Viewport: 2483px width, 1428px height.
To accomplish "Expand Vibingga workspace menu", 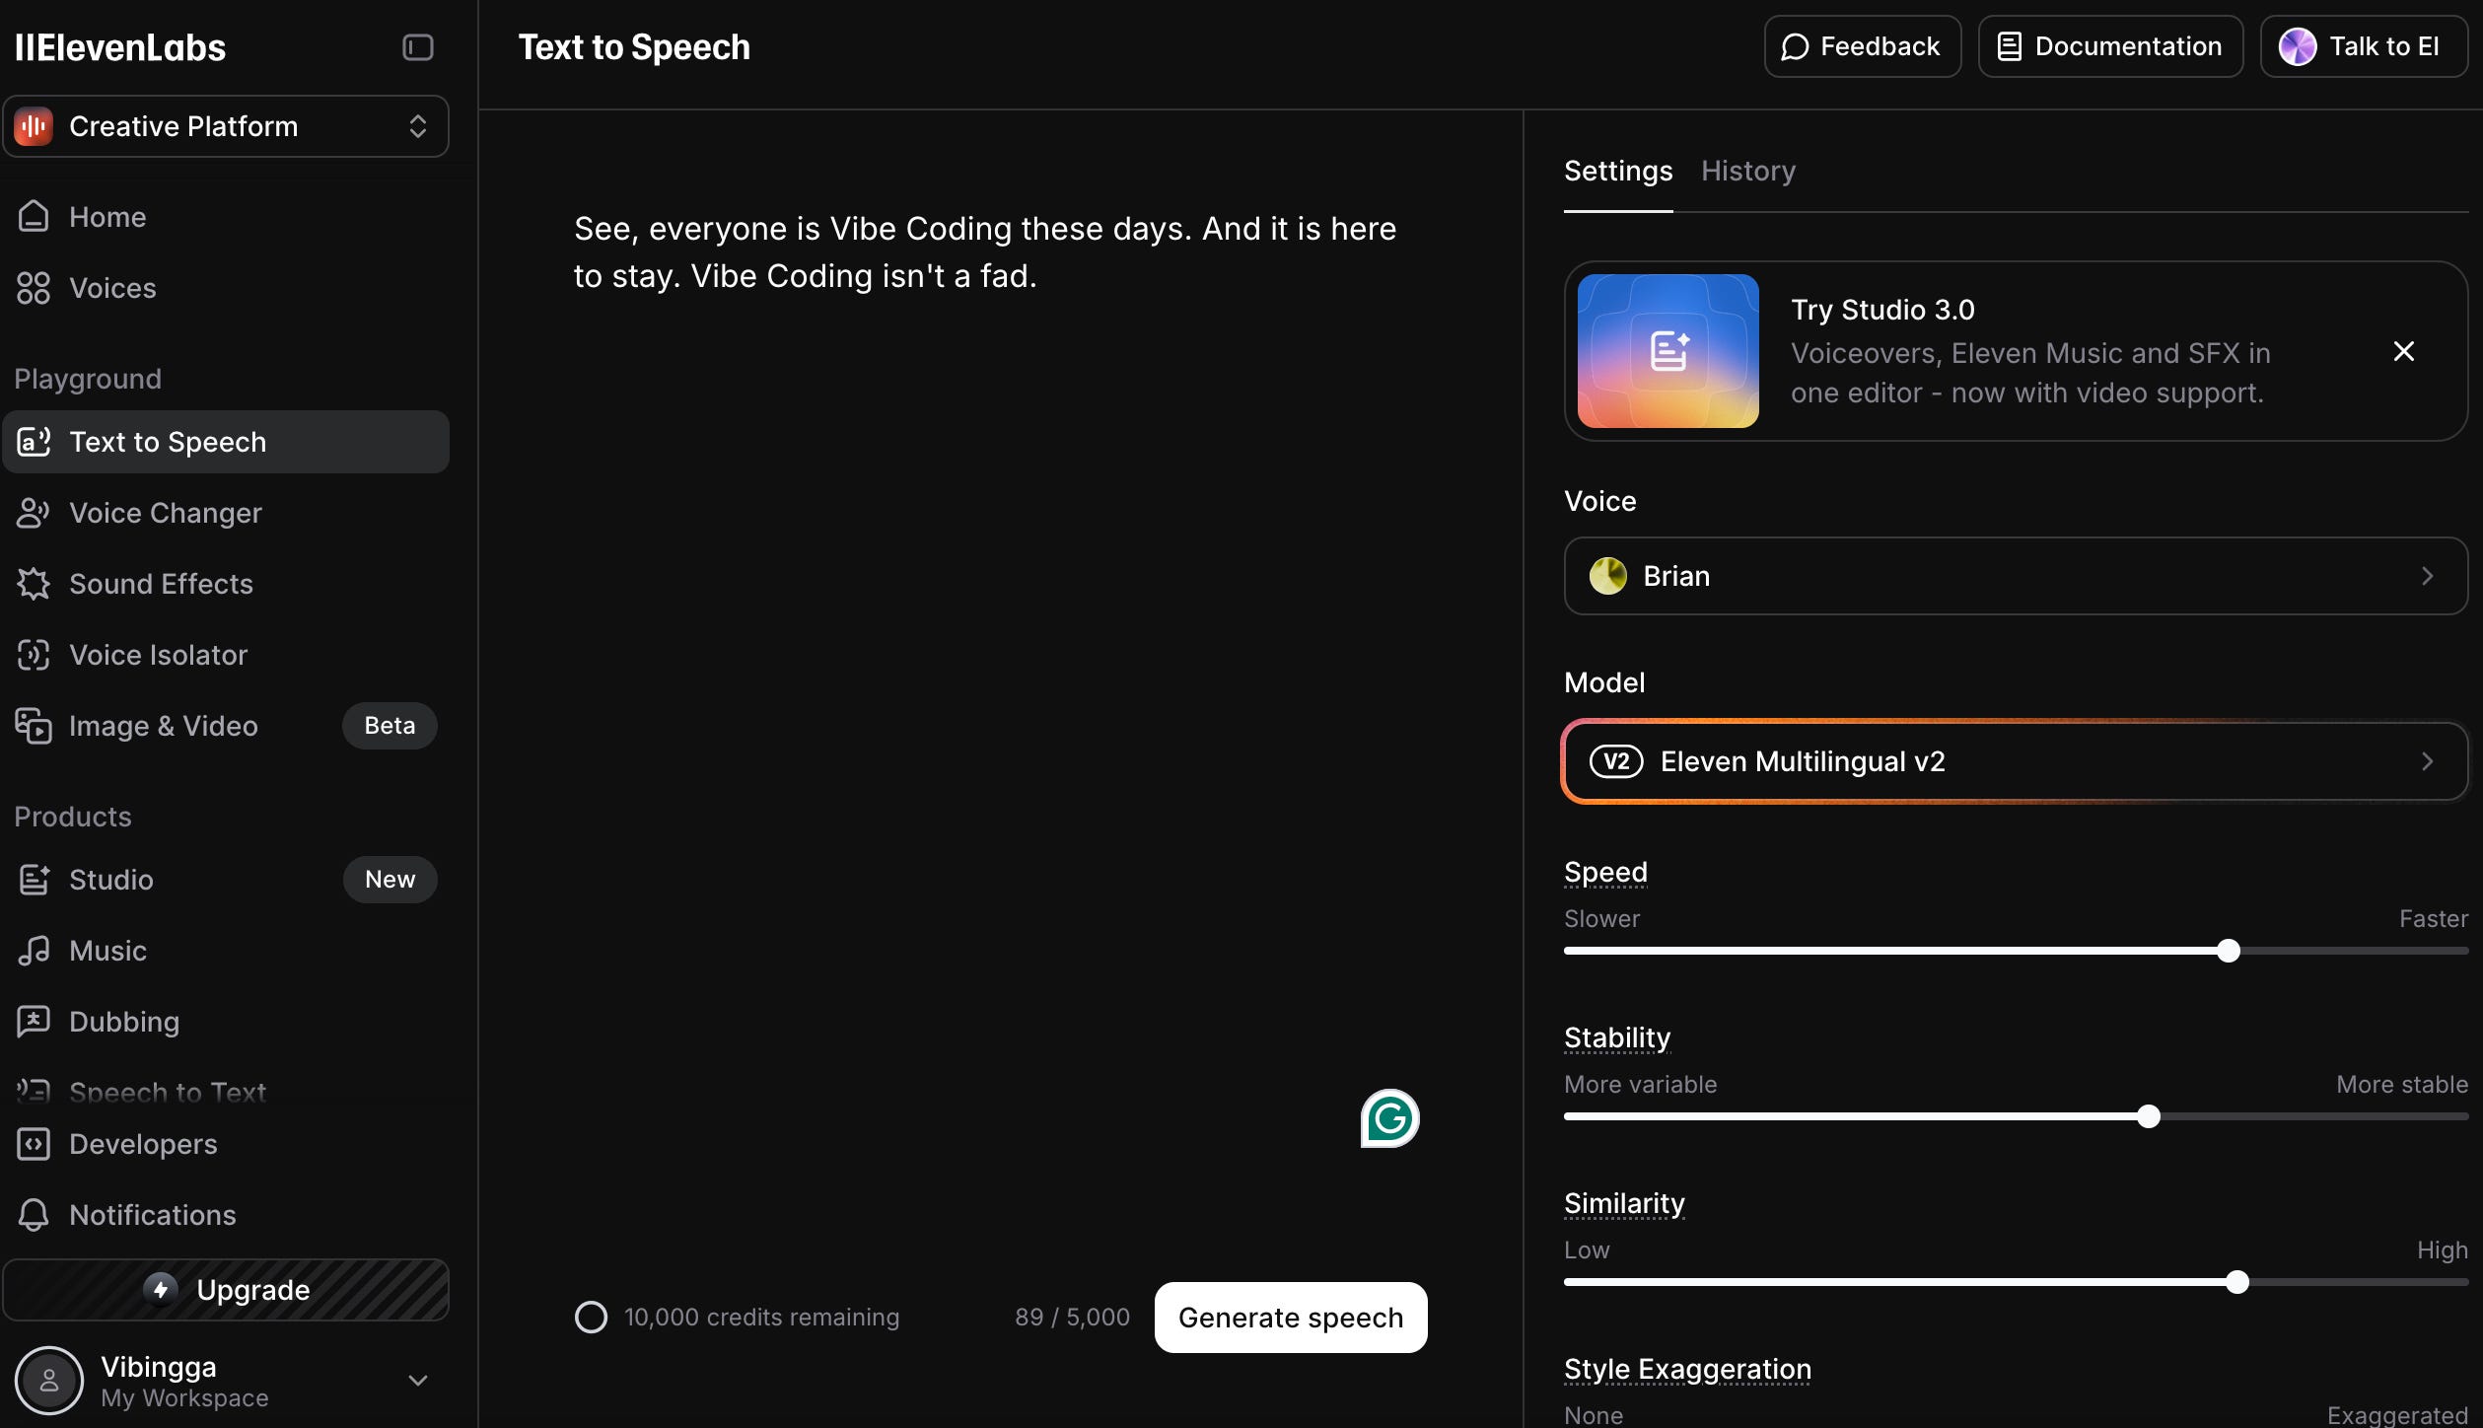I will (417, 1381).
